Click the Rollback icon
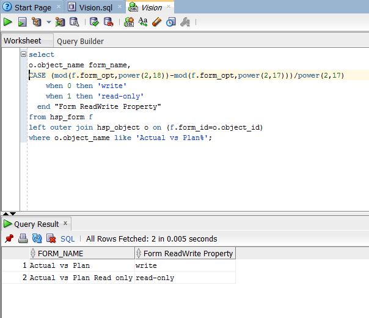 (109, 22)
